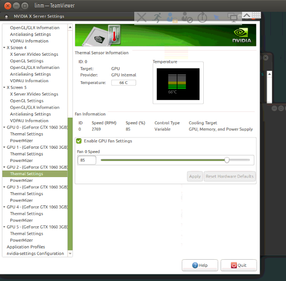The height and width of the screenshot is (281, 286).
Task: Click the temperature gauge graphic showing 66°C
Action: (x=178, y=84)
